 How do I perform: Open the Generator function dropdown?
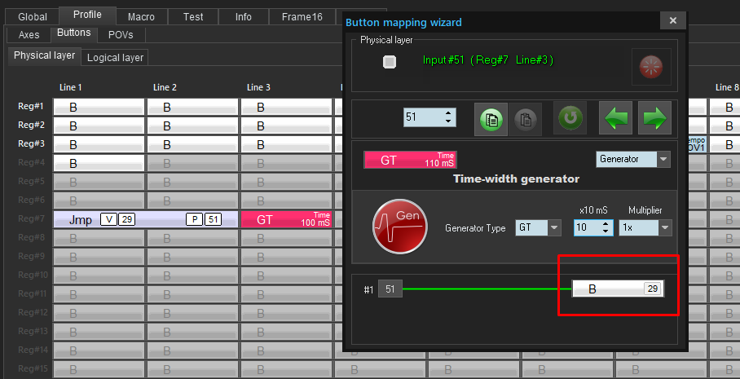663,159
